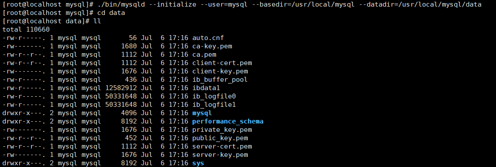The width and height of the screenshot is (496, 167).
Task: Click the ib_logfile1 file name
Action: [214, 105]
